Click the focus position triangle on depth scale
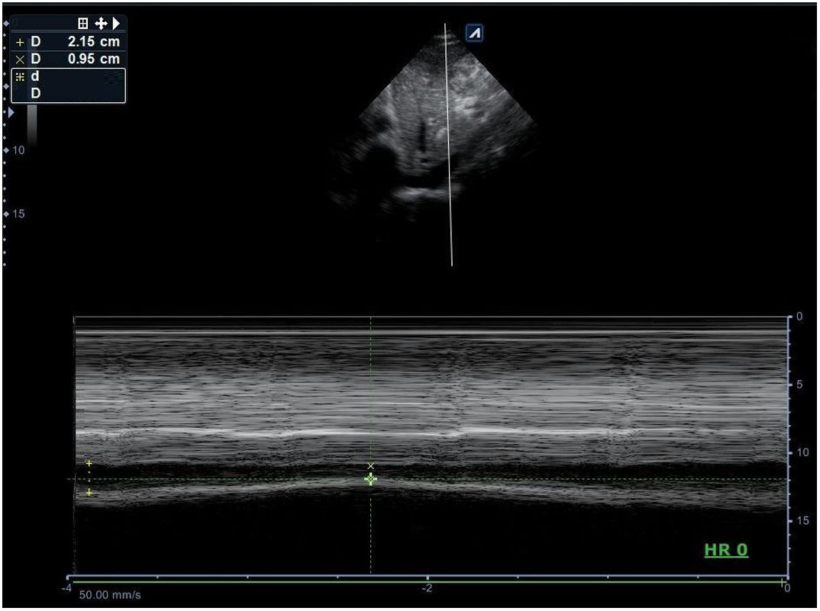820x611 pixels. pyautogui.click(x=11, y=113)
